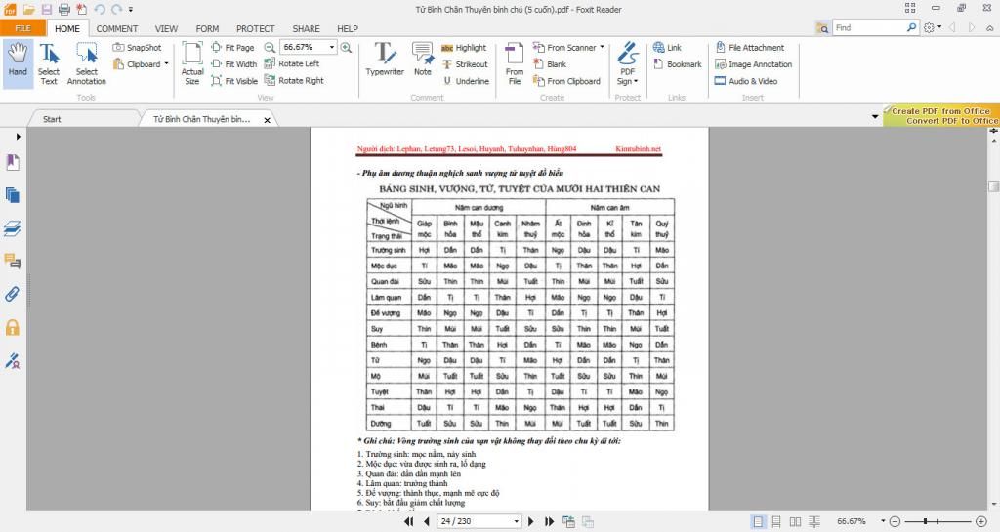1000x532 pixels.
Task: Click the vertical scrollbar thumb
Action: (x=993, y=186)
